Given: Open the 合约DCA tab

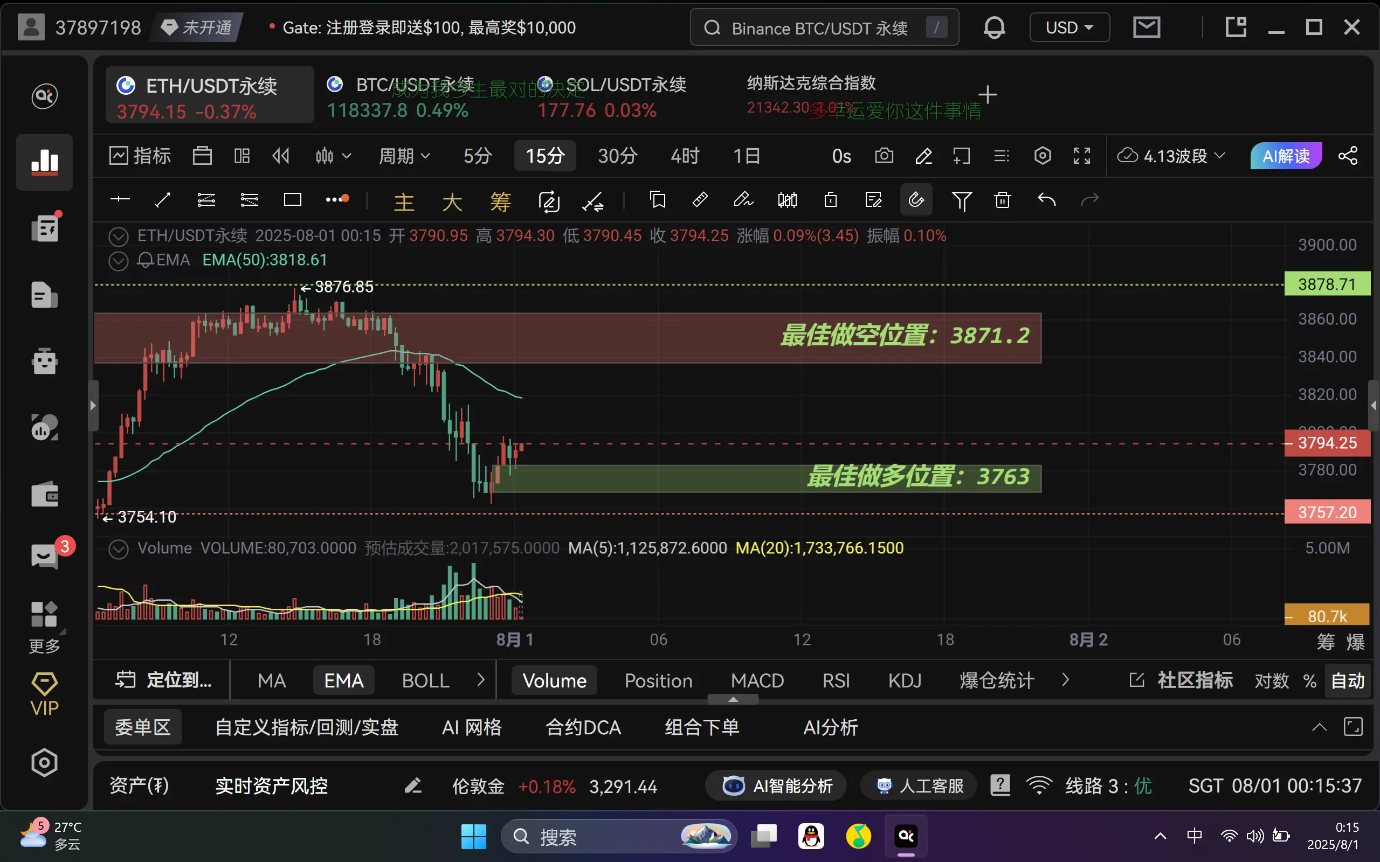Looking at the screenshot, I should pyautogui.click(x=583, y=727).
